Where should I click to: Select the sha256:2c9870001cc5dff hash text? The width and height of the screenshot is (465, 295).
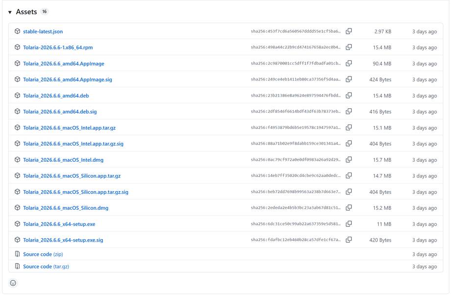pos(295,63)
